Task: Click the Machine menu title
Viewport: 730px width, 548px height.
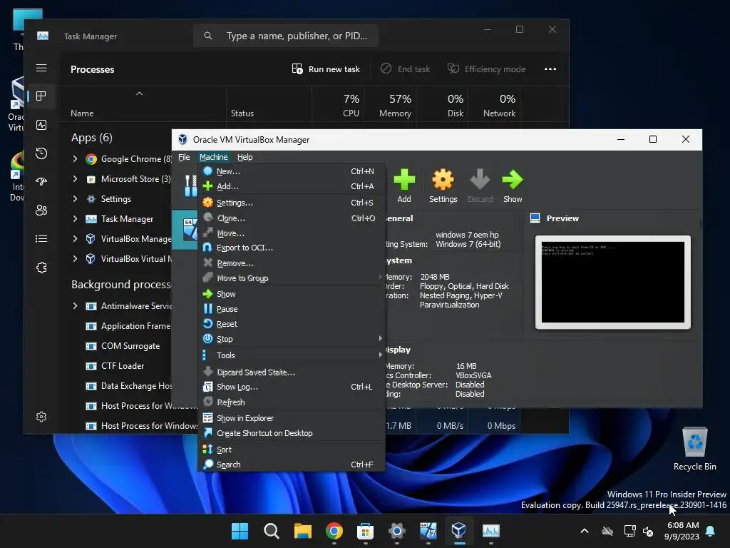Action: 214,157
